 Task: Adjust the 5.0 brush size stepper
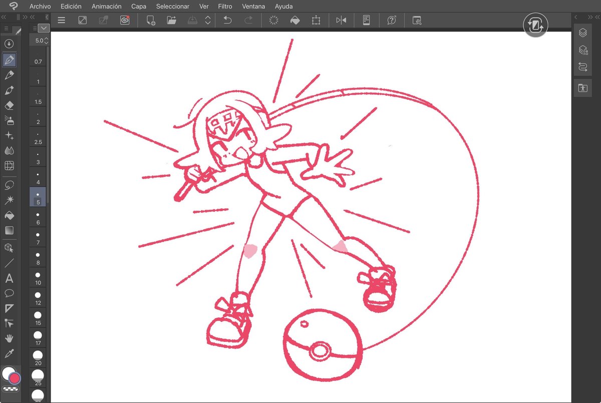pyautogui.click(x=46, y=40)
